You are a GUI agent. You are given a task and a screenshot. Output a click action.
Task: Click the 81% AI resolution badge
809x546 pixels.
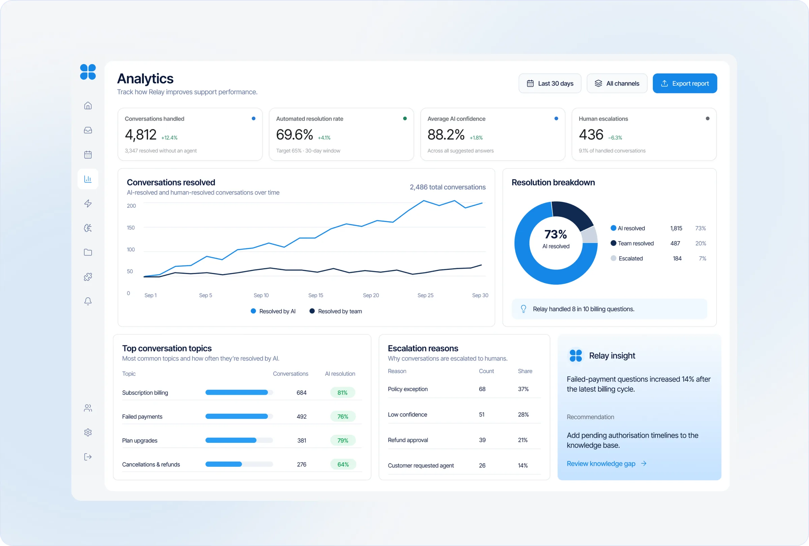[343, 393]
